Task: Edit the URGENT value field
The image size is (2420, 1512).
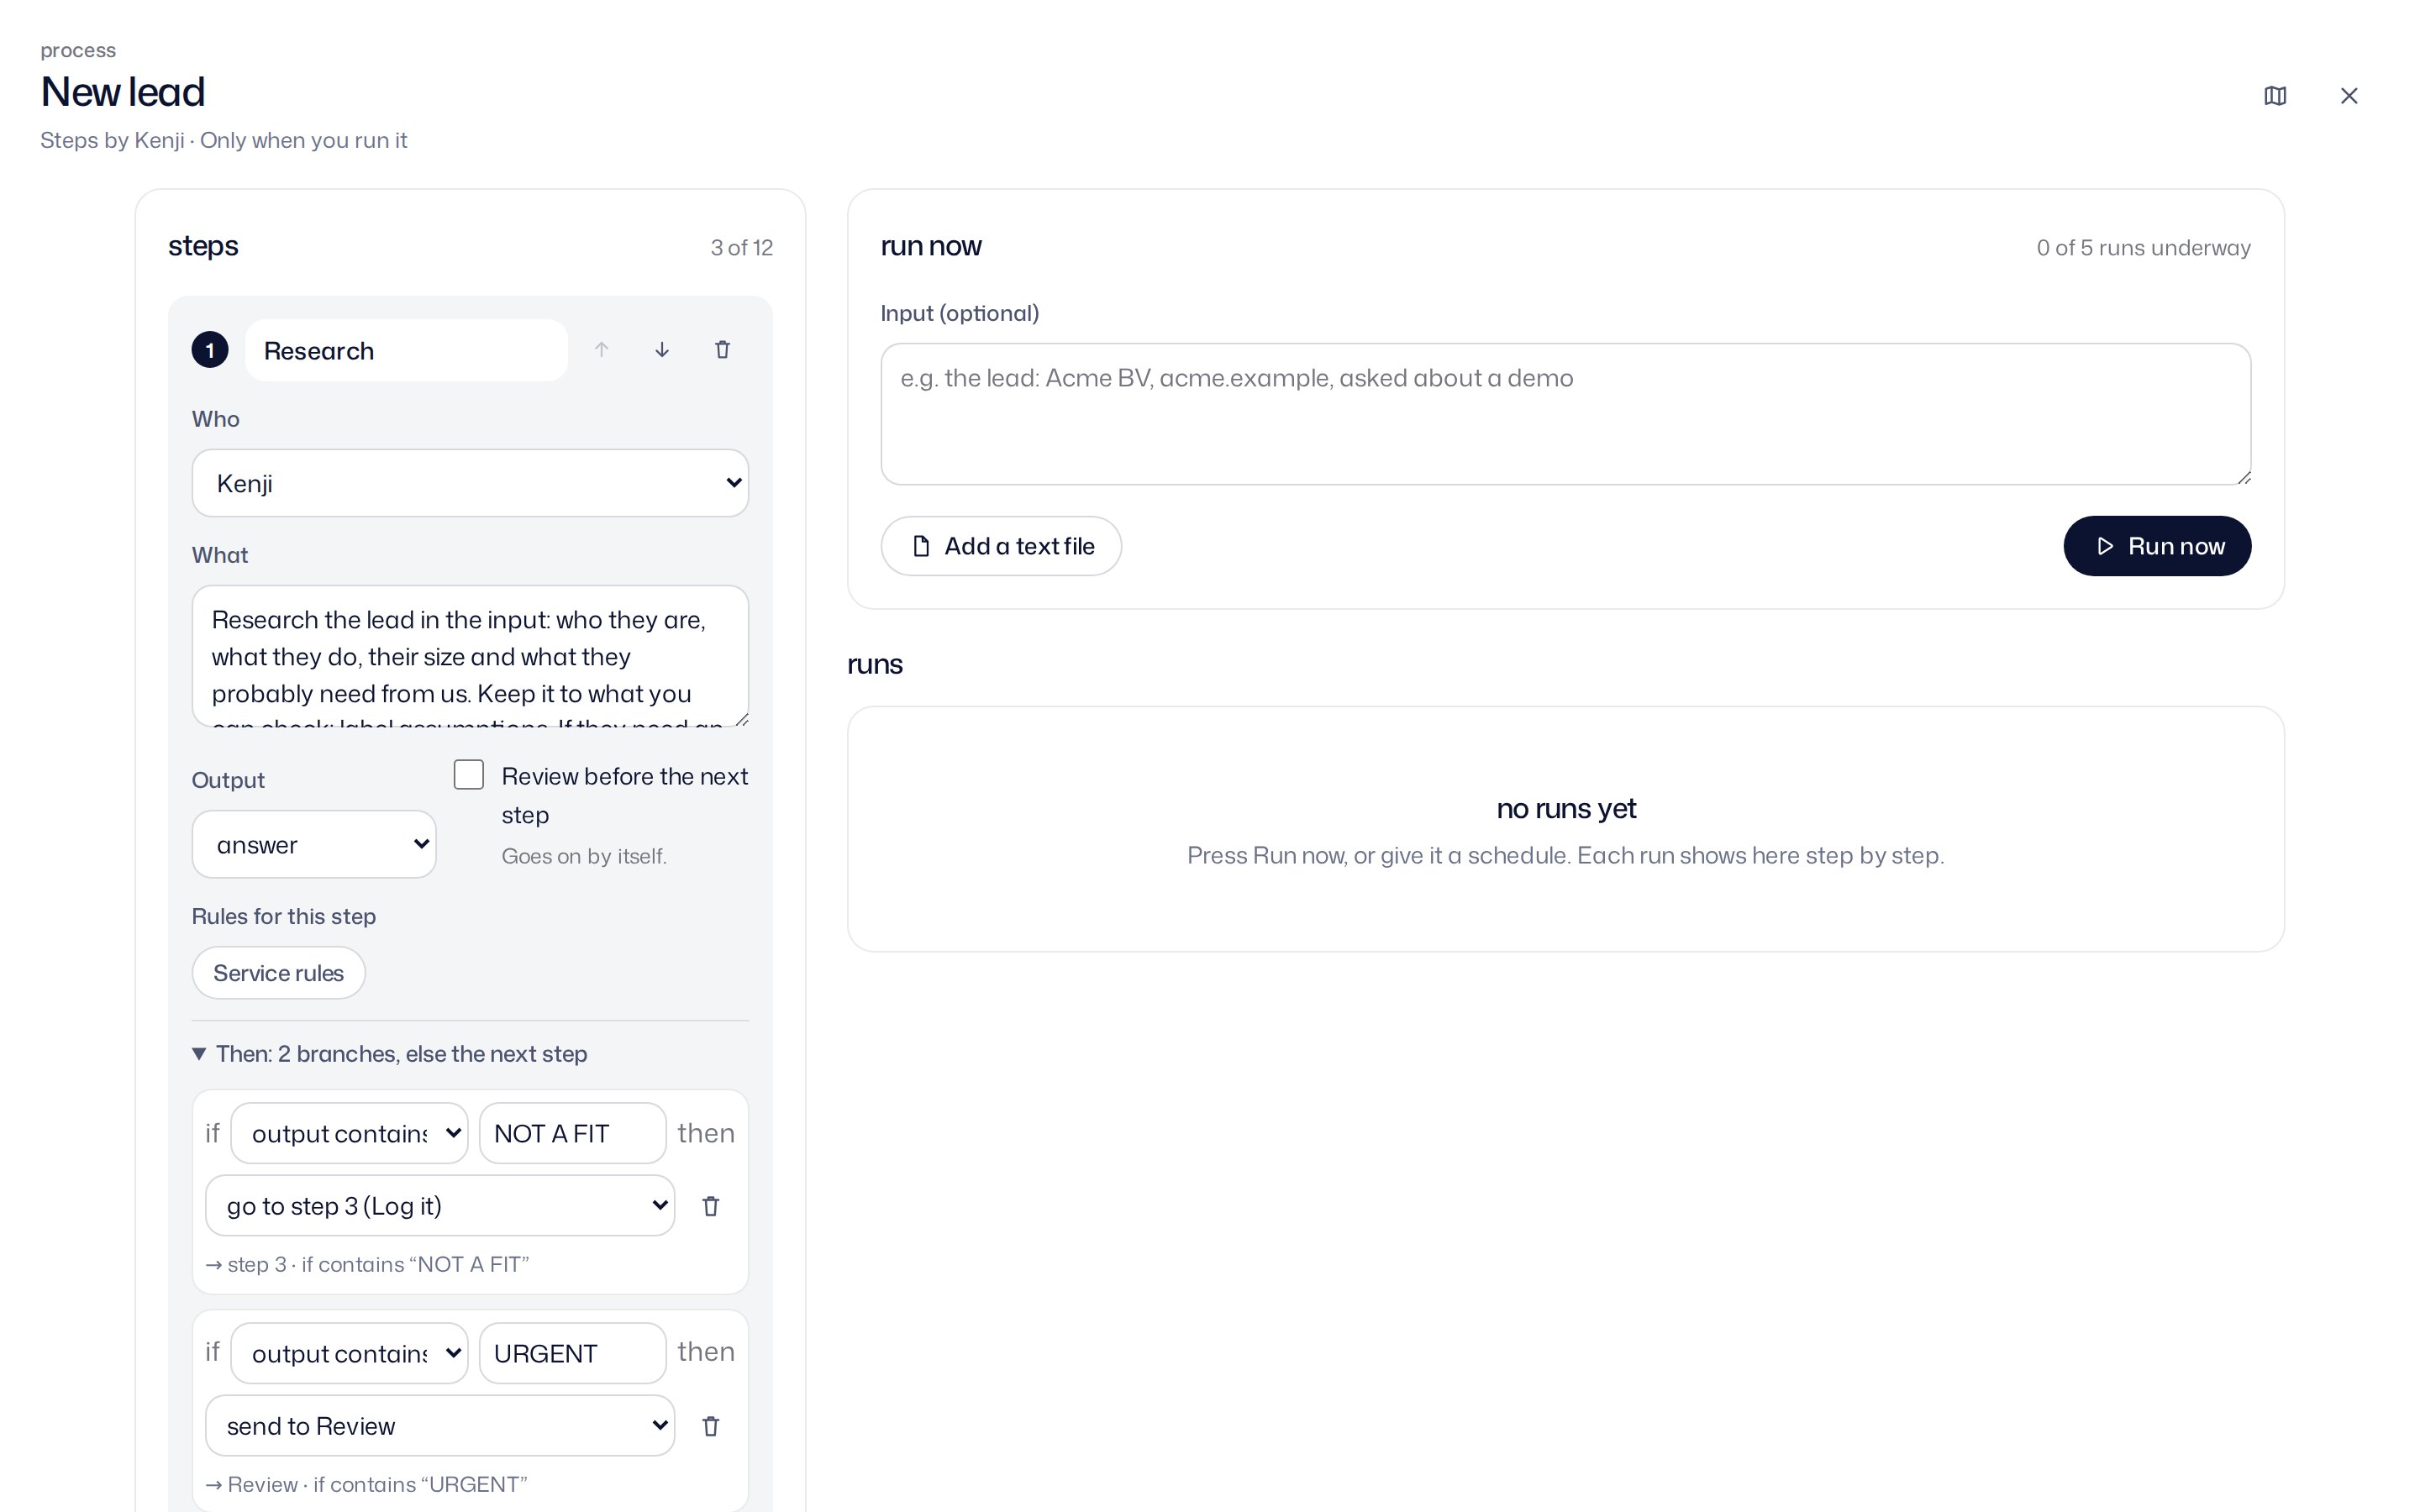Action: tap(572, 1353)
